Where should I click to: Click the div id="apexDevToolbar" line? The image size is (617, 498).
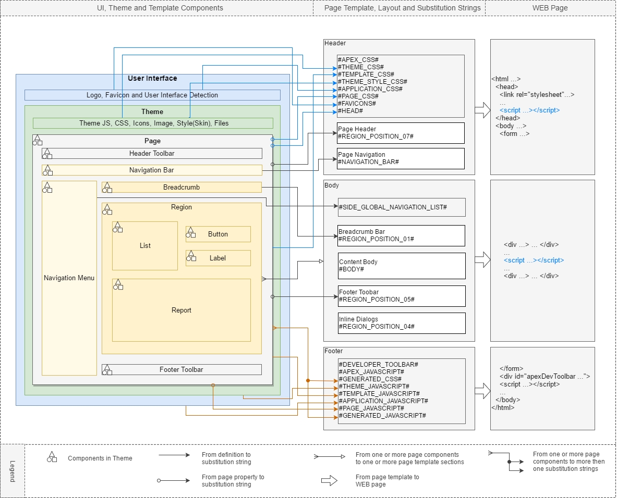pos(545,376)
